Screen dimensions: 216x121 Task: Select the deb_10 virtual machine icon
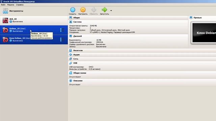(5, 21)
